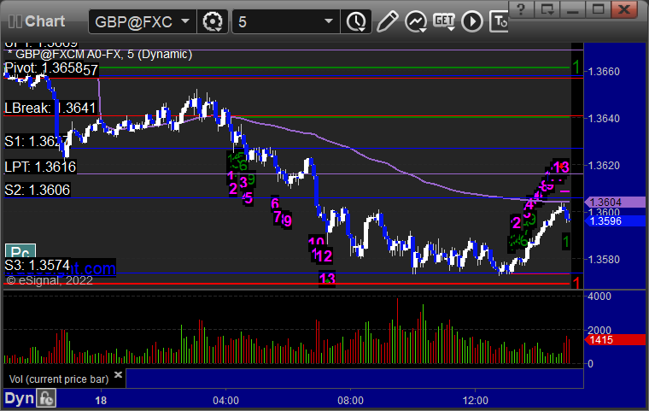Screen dimensions: 649x411
Task: Click the 08:00 time axis label
Action: tap(351, 401)
